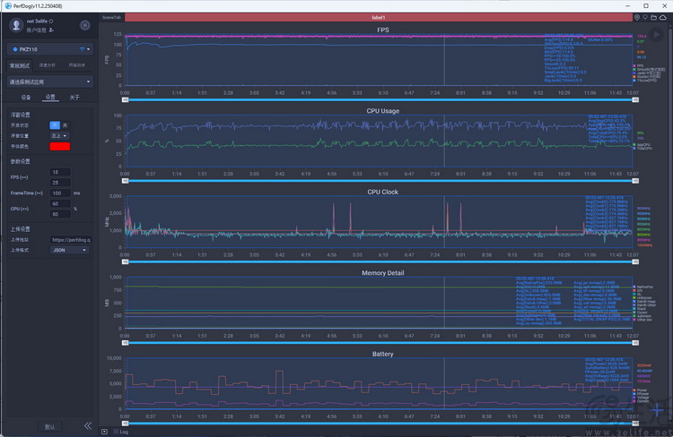Turn floating window off with 关 toggle
673x437 pixels.
65,125
